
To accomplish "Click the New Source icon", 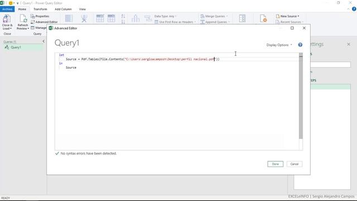I will [x=278, y=16].
